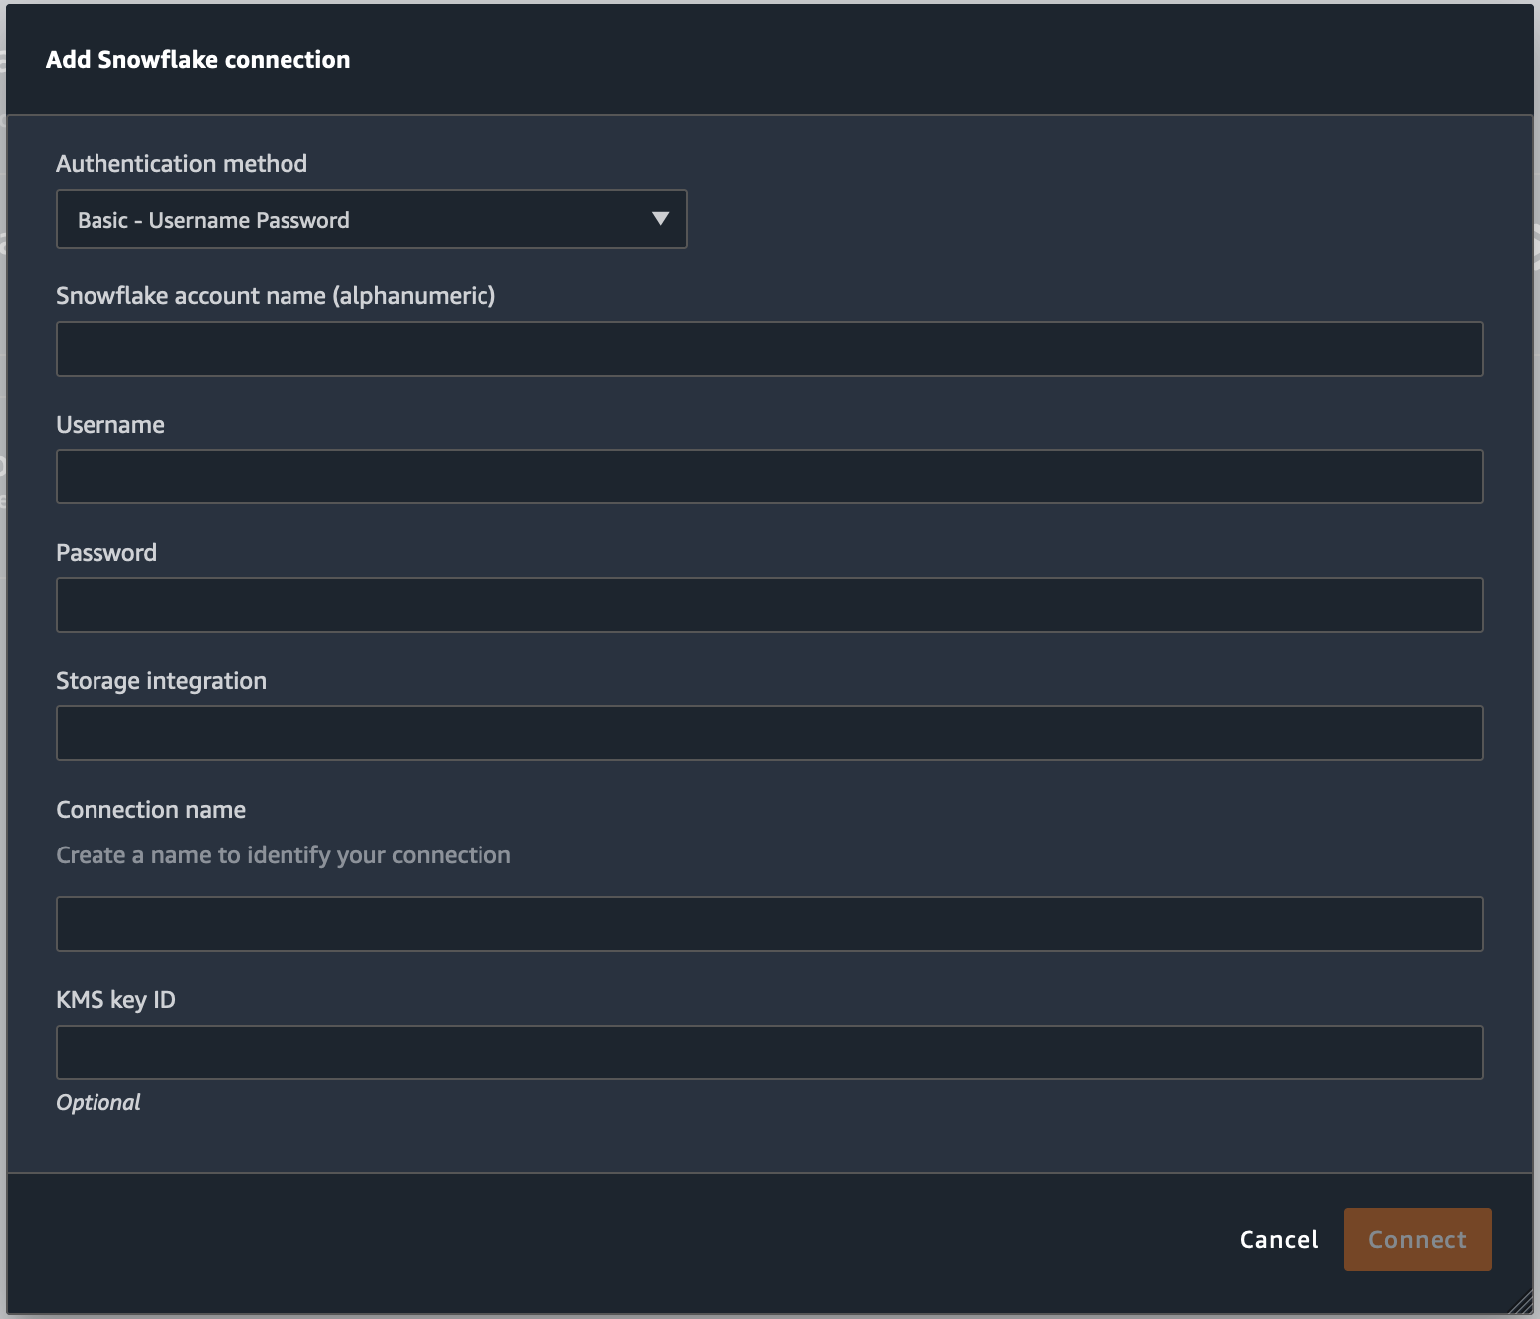Click the "Add Snowflake connection" dialog title
This screenshot has width=1540, height=1319.
pos(198,60)
